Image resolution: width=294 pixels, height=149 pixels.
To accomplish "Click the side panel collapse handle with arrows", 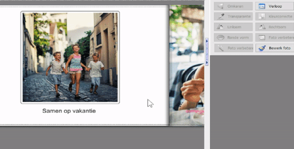I will coord(207,52).
